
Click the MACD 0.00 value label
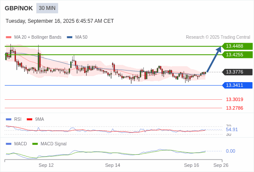(230, 151)
